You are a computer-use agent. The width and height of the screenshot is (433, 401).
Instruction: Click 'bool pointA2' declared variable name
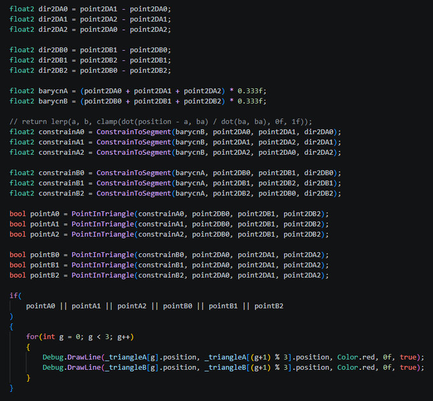click(45, 234)
